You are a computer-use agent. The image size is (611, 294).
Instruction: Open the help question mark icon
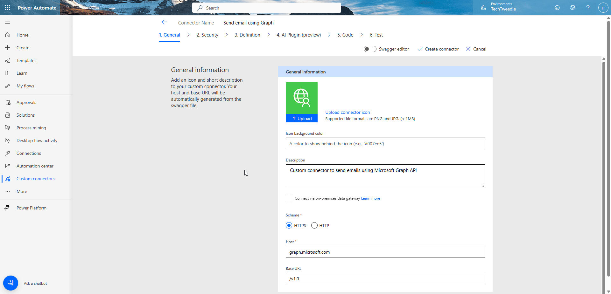pyautogui.click(x=588, y=8)
